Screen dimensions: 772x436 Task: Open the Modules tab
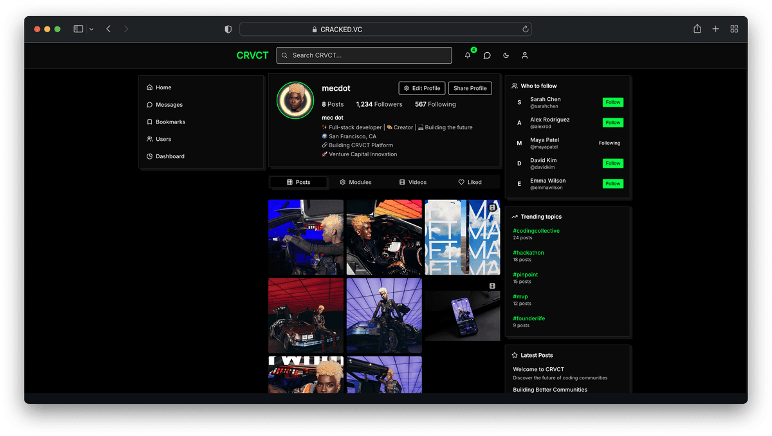[x=355, y=182]
